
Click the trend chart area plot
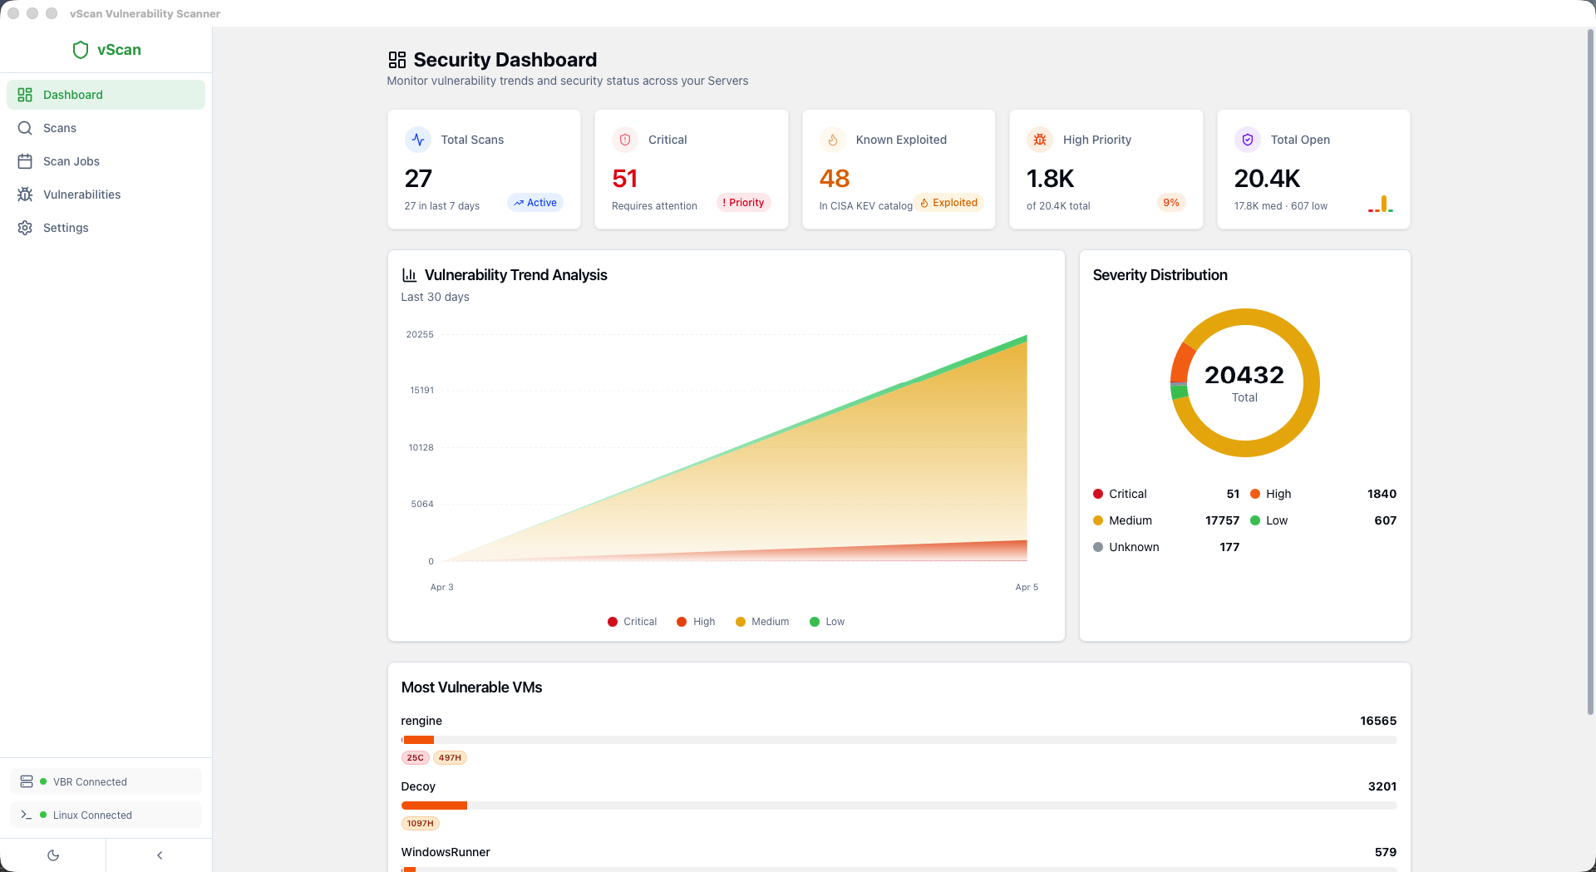735,449
